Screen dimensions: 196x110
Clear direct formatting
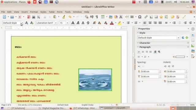[106, 23]
